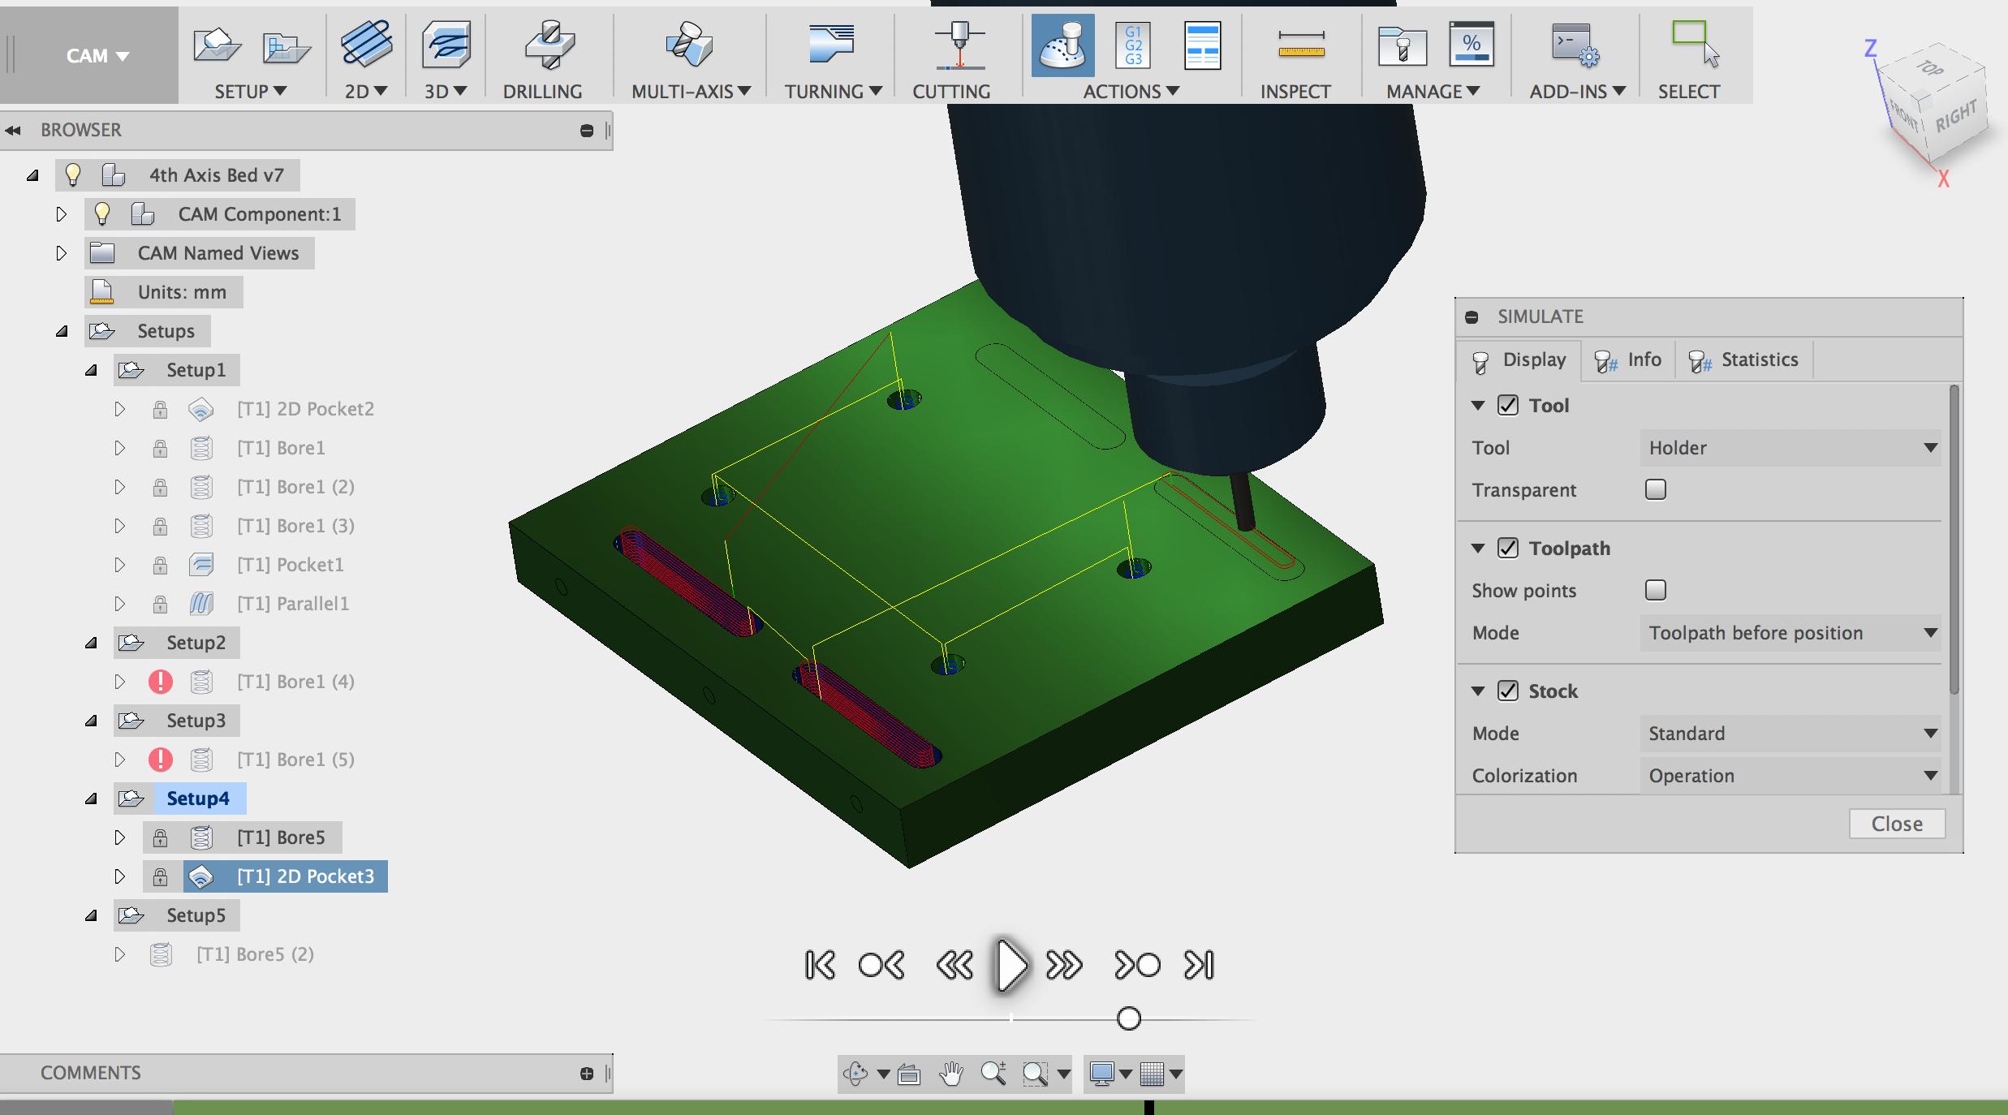The height and width of the screenshot is (1115, 2008).
Task: Collapse the Setup1 tree node
Action: click(91, 370)
